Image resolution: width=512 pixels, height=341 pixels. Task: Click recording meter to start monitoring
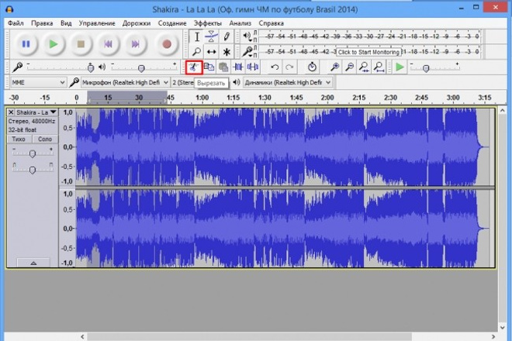coord(368,52)
